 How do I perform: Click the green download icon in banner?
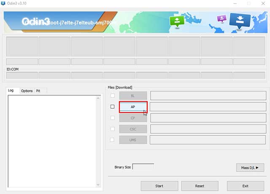pos(177,22)
